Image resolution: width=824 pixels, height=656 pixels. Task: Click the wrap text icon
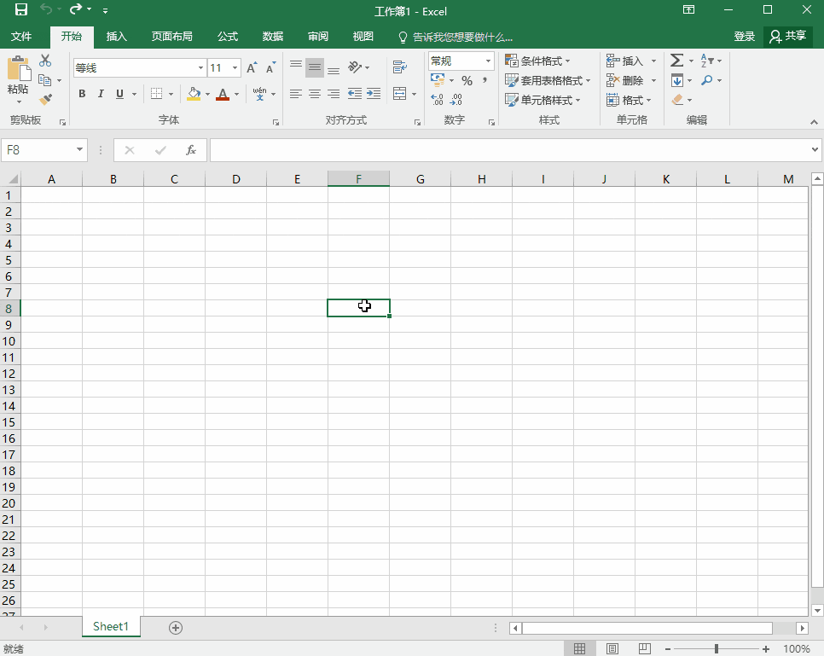(x=400, y=67)
